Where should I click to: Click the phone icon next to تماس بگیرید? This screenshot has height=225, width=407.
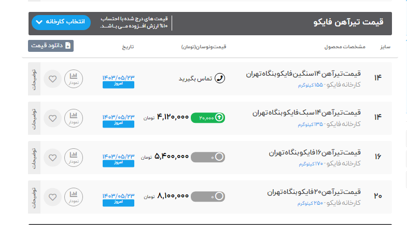pos(220,78)
